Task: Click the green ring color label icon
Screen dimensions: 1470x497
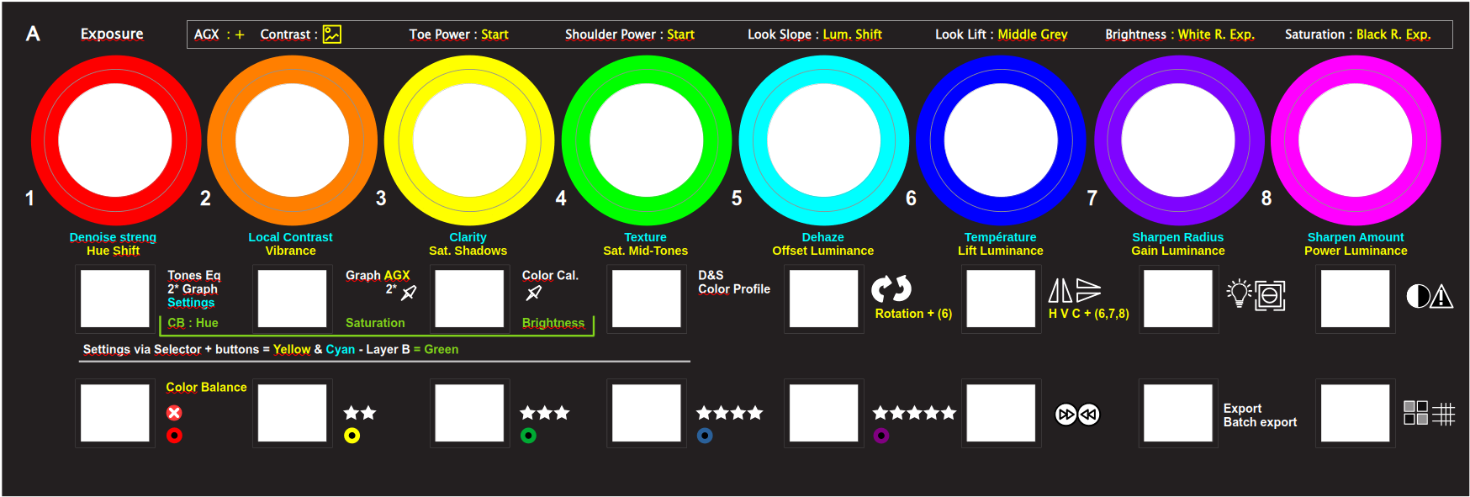Action: point(529,436)
